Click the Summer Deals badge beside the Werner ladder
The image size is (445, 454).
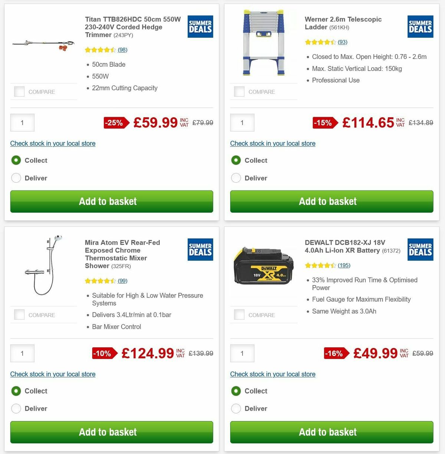tap(420, 26)
